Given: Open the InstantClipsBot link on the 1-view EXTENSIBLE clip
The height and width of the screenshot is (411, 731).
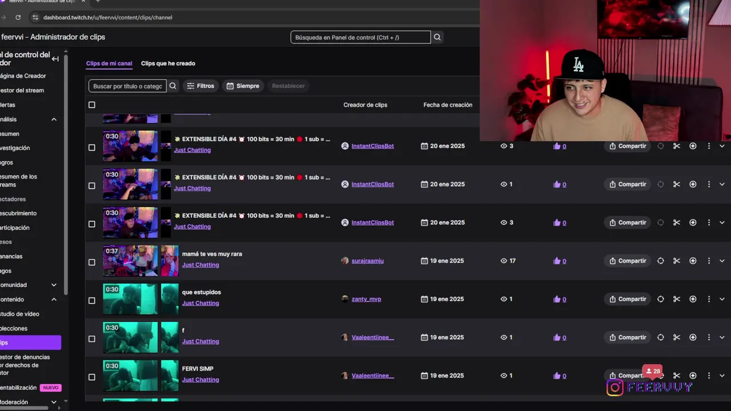Looking at the screenshot, I should (x=372, y=184).
